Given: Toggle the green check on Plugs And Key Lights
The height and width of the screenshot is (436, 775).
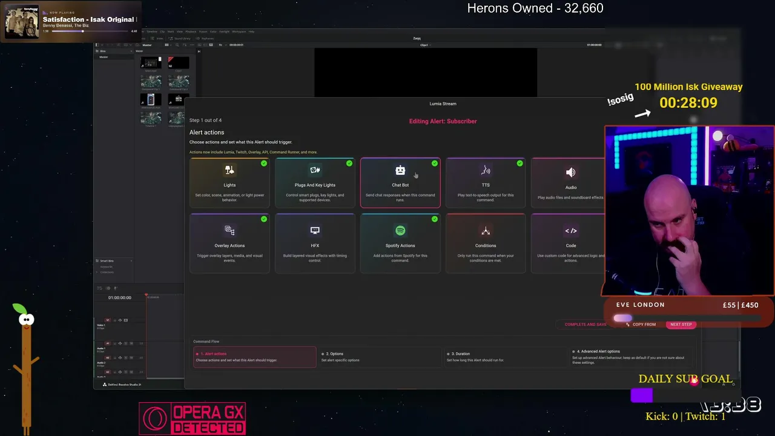Looking at the screenshot, I should (349, 163).
